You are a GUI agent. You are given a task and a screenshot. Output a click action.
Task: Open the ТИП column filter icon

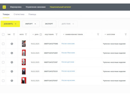coord(14,34)
